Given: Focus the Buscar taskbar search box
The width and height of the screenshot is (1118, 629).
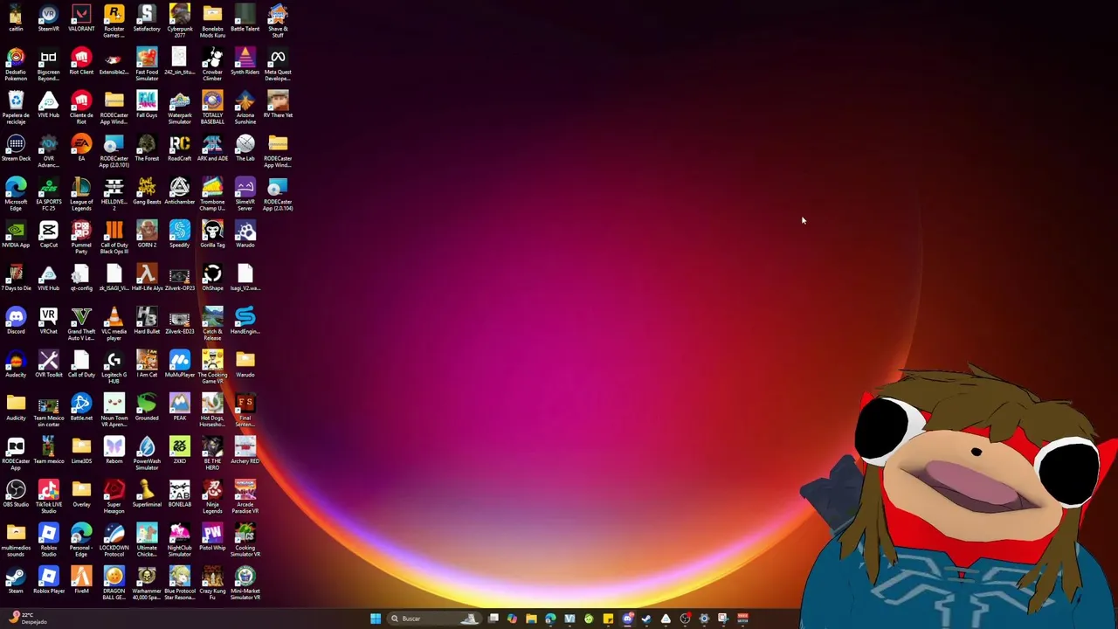Looking at the screenshot, I should coord(433,619).
